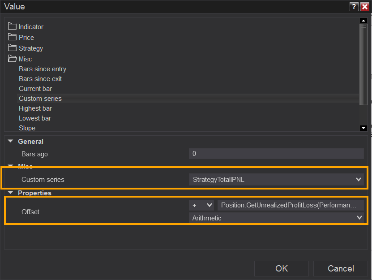
Task: Select the Slope list item
Action: [x=27, y=128]
